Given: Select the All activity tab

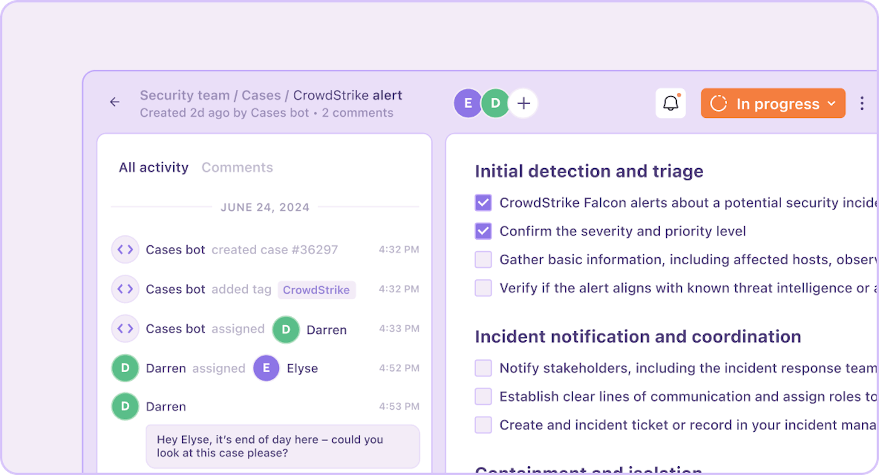Looking at the screenshot, I should [x=153, y=168].
